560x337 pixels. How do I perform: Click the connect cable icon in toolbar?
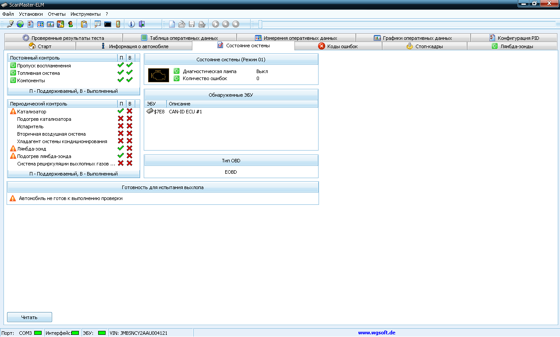[x=11, y=24]
